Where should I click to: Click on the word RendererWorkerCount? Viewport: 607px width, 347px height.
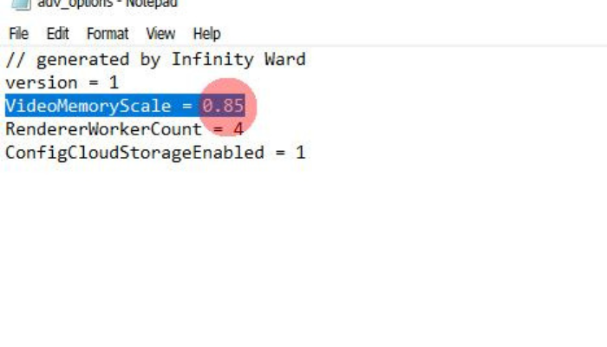pyautogui.click(x=104, y=129)
